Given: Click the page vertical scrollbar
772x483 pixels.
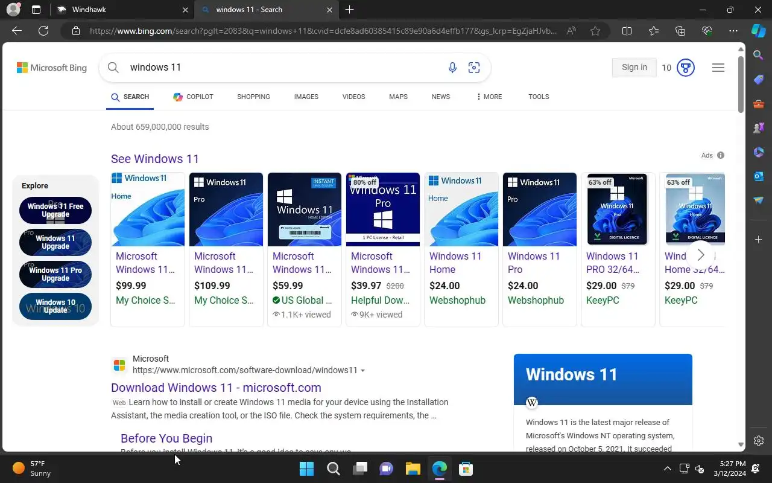Looking at the screenshot, I should pyautogui.click(x=741, y=85).
